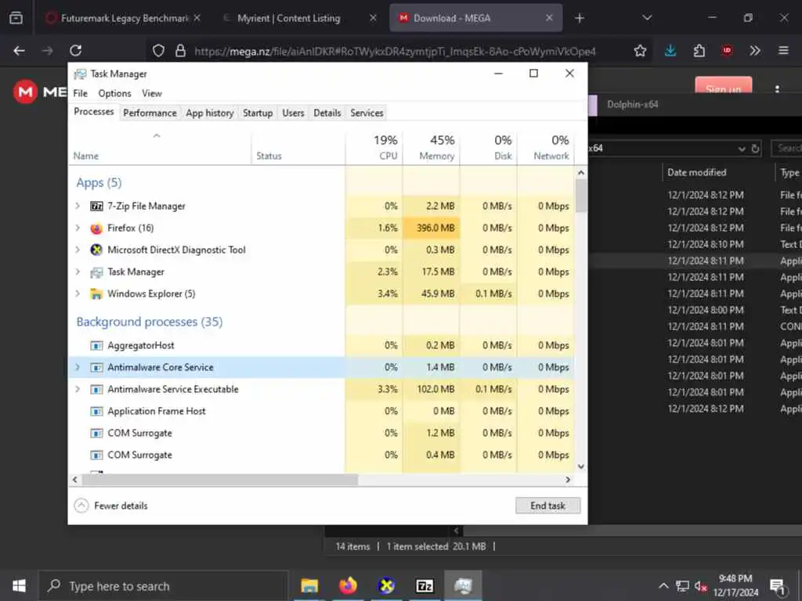Image resolution: width=802 pixels, height=601 pixels.
Task: Show hidden system tray icons
Action: 663,586
